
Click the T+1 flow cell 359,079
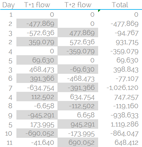(x=37, y=42)
